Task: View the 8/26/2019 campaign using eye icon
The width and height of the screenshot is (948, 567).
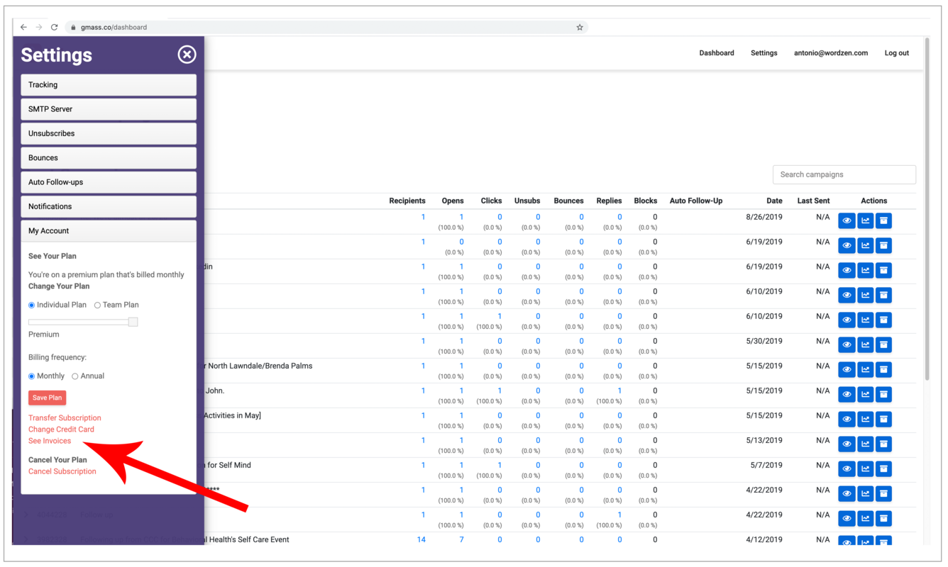Action: pos(847,221)
